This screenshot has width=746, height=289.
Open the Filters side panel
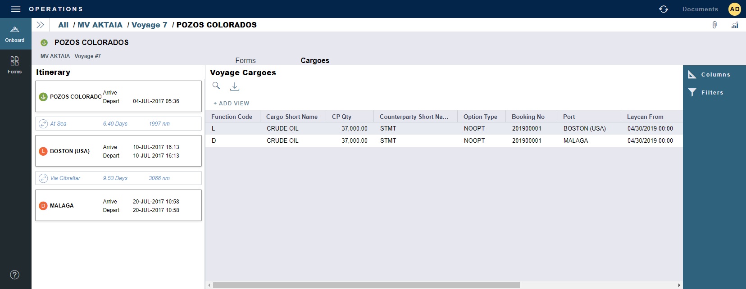[x=712, y=93]
